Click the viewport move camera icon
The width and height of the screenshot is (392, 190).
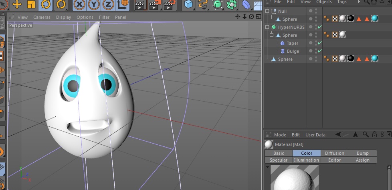(x=238, y=17)
